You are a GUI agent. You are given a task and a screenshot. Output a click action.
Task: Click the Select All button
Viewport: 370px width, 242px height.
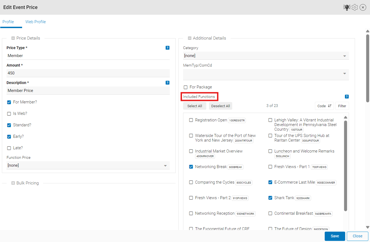195,106
